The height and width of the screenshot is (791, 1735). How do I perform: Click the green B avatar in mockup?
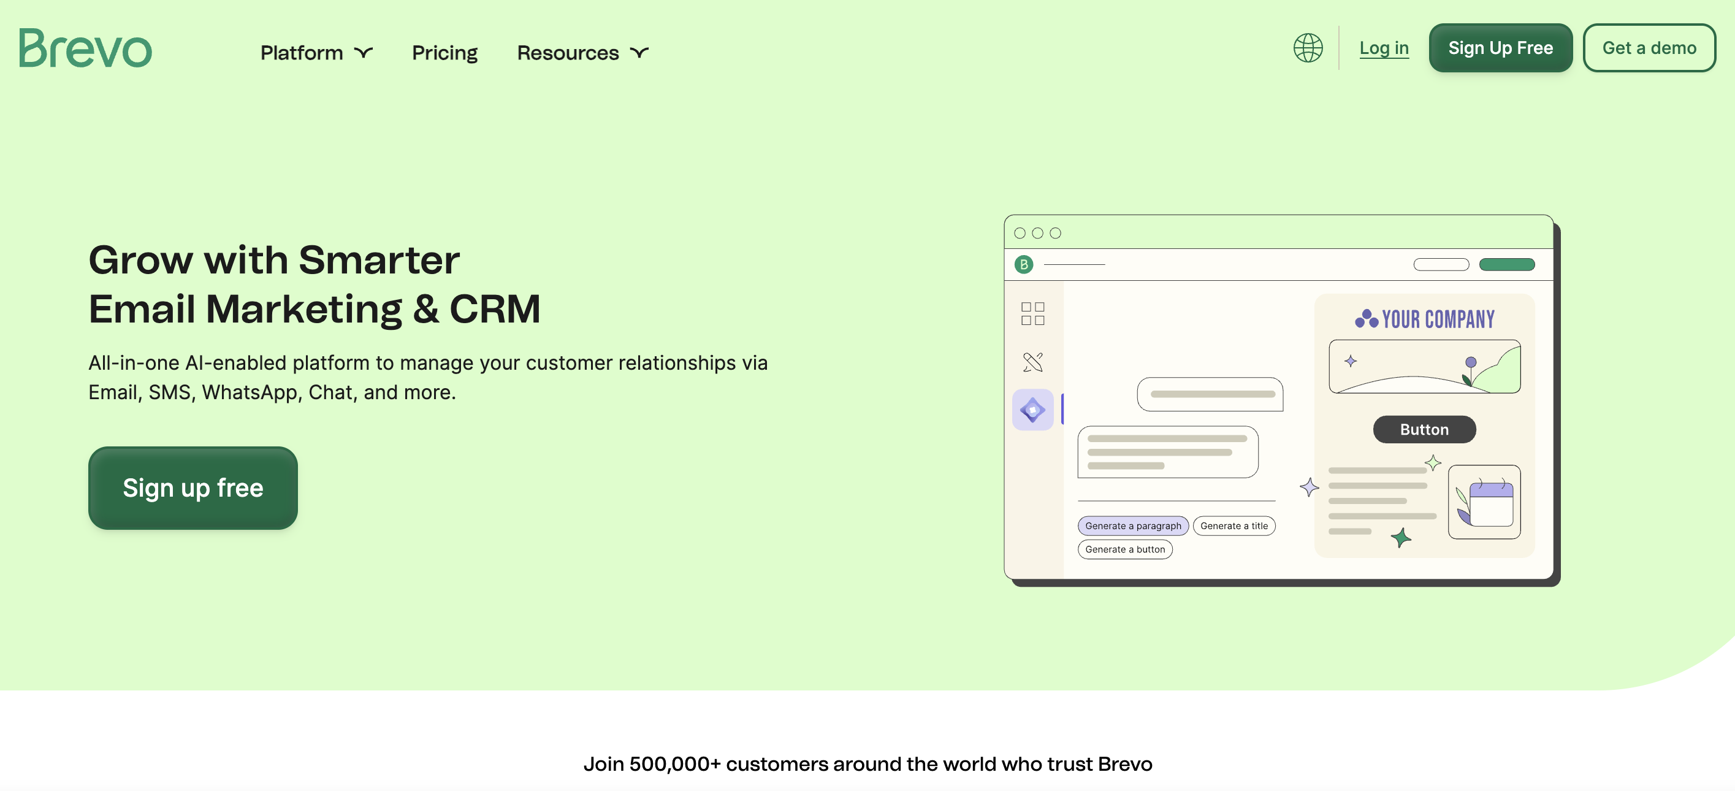tap(1023, 265)
